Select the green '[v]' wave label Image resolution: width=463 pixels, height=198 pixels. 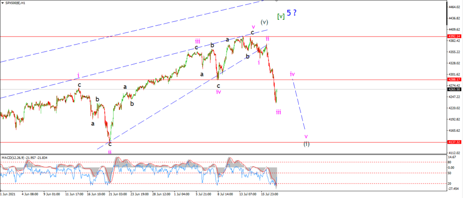281,17
